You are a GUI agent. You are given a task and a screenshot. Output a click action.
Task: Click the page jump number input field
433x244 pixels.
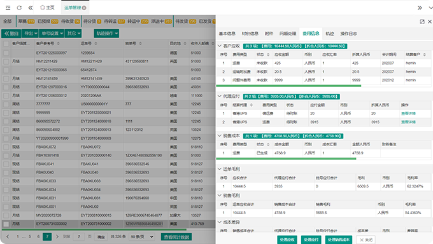click(79, 236)
